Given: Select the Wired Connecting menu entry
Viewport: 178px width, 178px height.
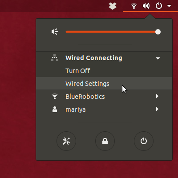Looking at the screenshot, I should click(x=104, y=58).
